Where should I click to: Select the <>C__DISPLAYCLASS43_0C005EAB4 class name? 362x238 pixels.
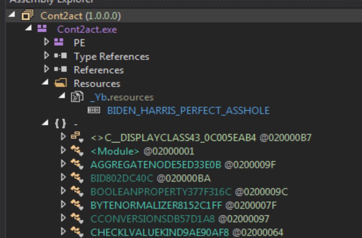tap(173, 138)
